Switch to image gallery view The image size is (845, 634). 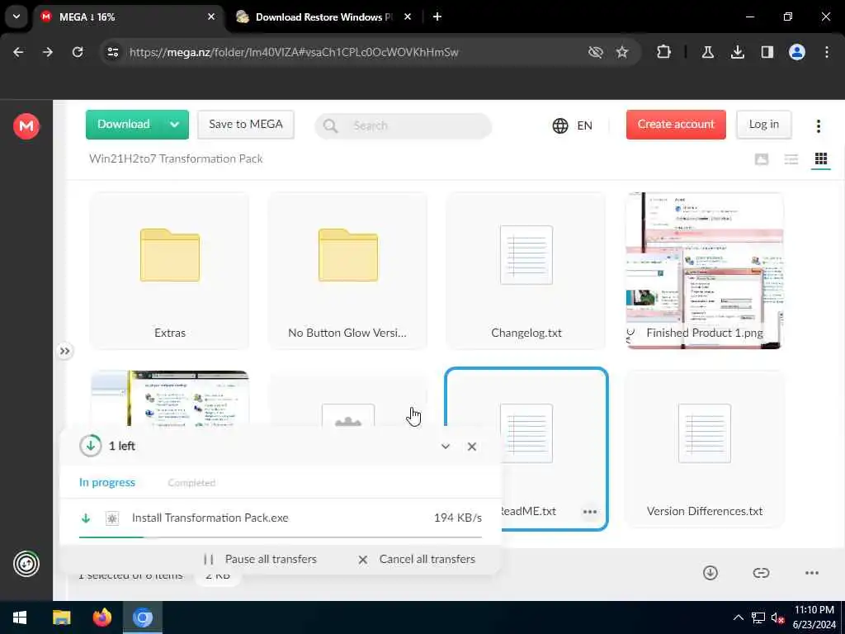[761, 159]
